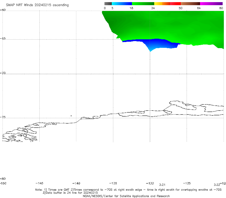The width and height of the screenshot is (226, 198).
Task: Click the title "SMAP NRT Winds 20240215 ascending"
Action: tap(37, 5)
